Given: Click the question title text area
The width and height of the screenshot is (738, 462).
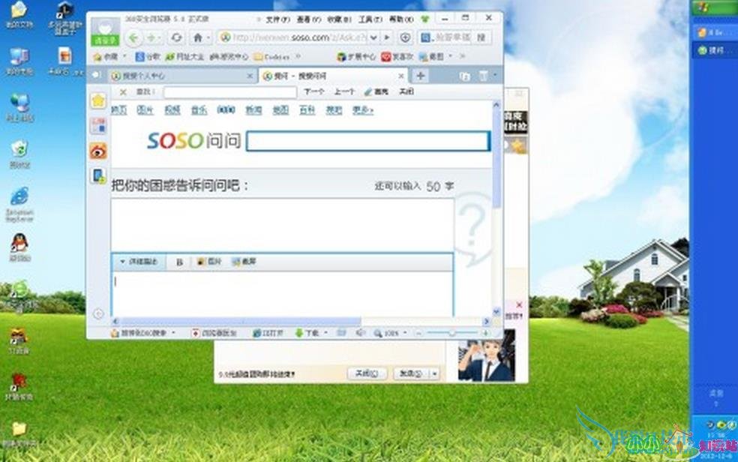Looking at the screenshot, I should click(x=283, y=225).
